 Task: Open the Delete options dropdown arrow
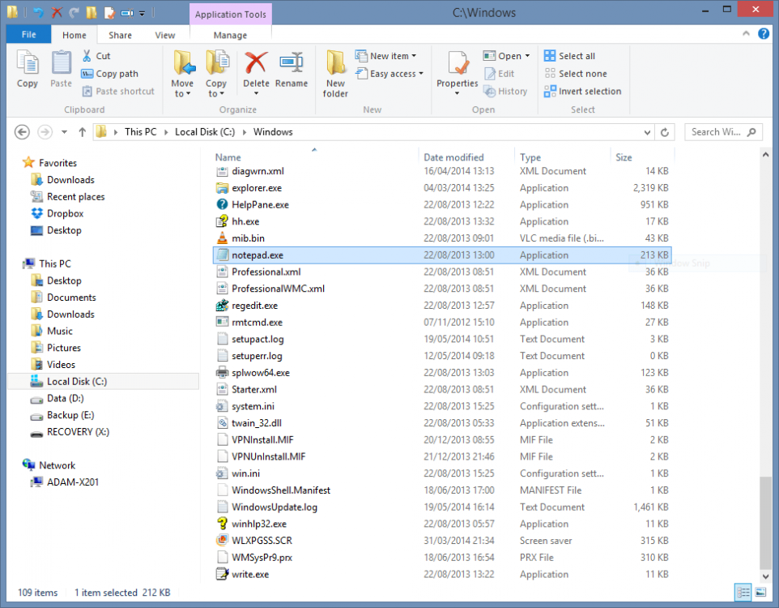click(257, 93)
